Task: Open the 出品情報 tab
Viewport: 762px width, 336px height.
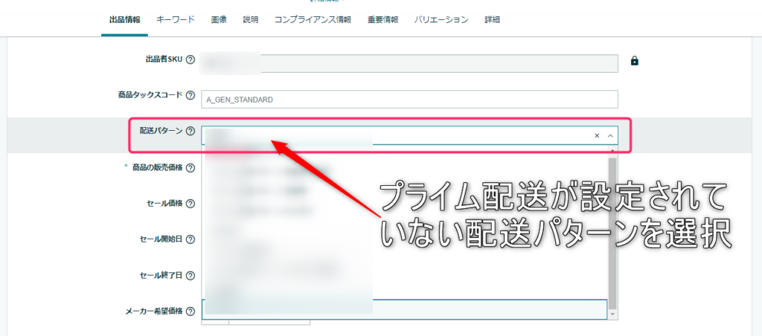Action: point(125,20)
